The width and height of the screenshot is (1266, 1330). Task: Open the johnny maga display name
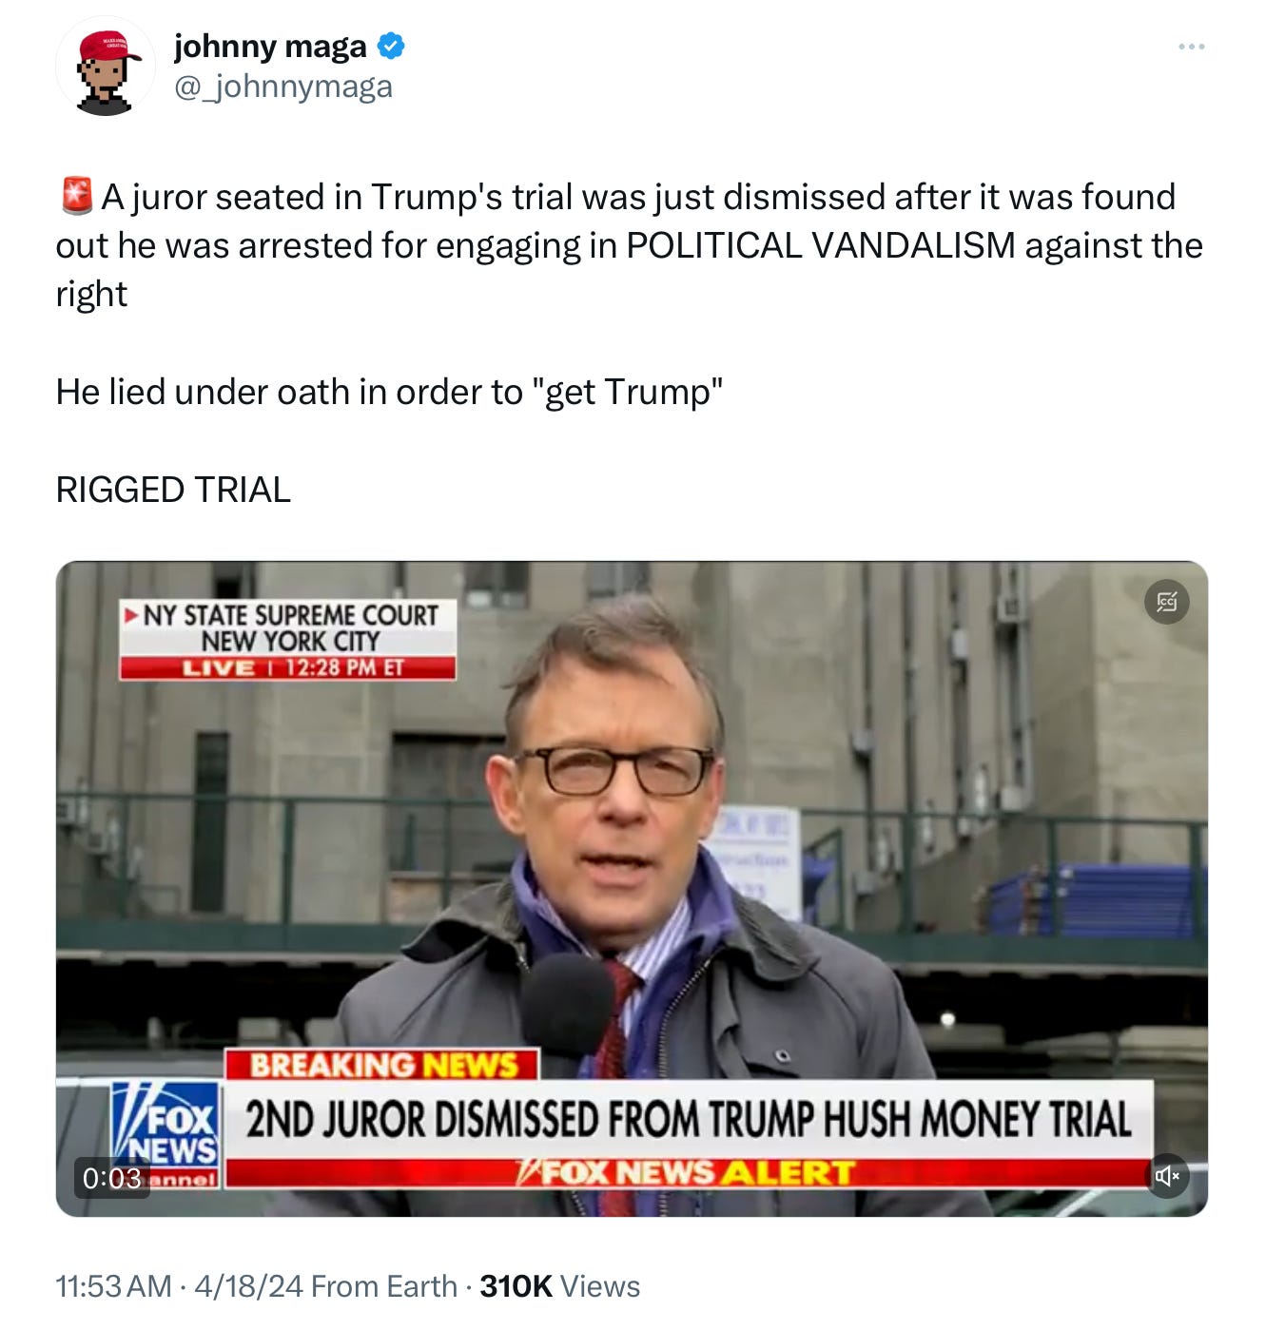click(270, 46)
